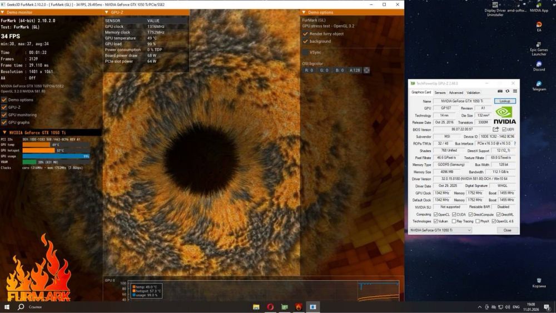The width and height of the screenshot is (556, 313).
Task: Click the BIOS Version value field
Action: pyautogui.click(x=462, y=130)
